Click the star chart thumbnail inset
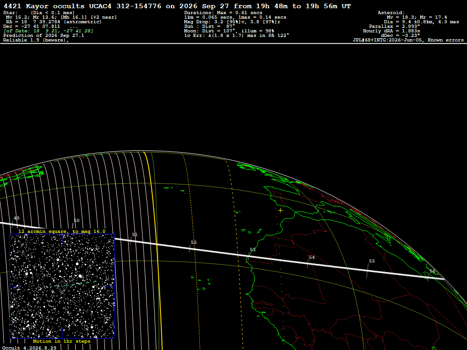 (62, 286)
